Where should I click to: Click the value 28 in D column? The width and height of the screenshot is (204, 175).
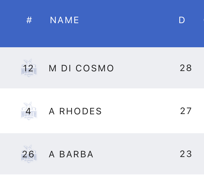(186, 68)
